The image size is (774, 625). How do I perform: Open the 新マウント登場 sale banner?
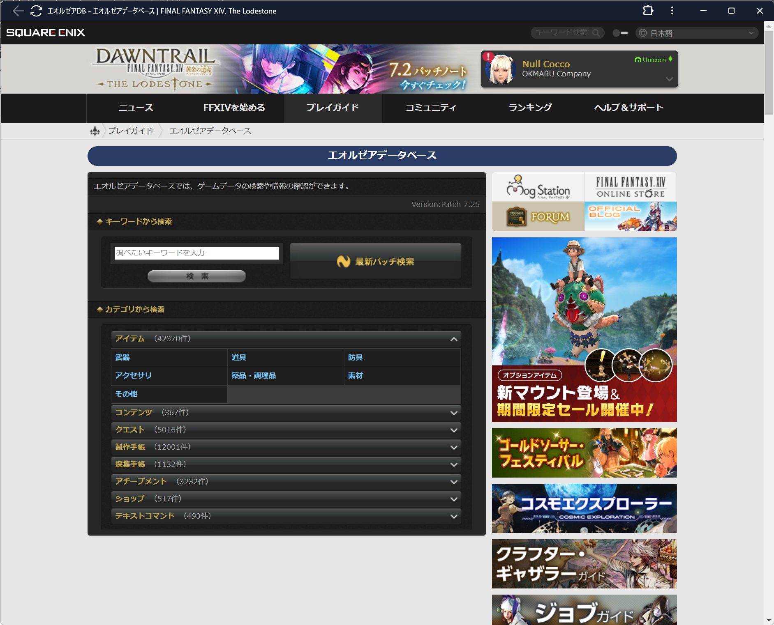(584, 330)
